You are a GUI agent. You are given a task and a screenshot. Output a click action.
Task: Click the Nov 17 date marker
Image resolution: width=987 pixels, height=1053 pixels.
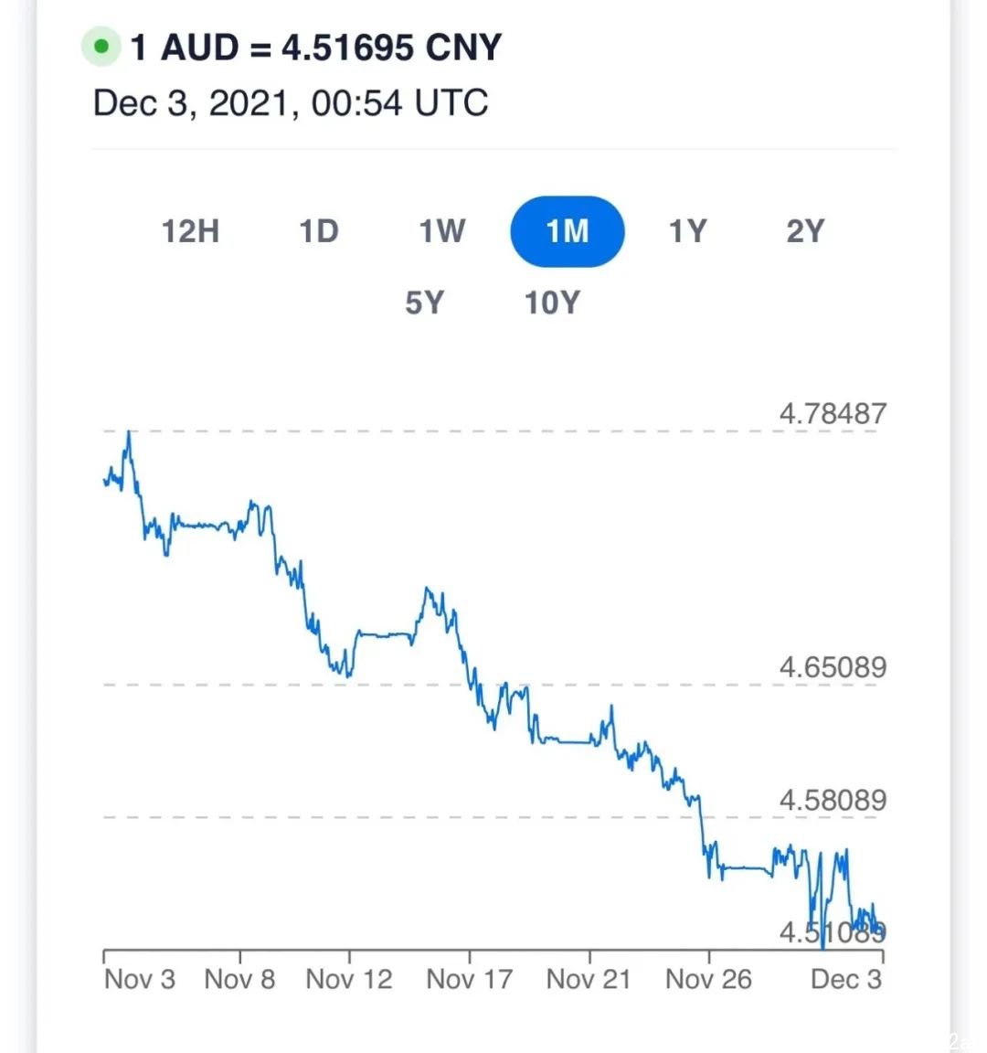point(470,979)
